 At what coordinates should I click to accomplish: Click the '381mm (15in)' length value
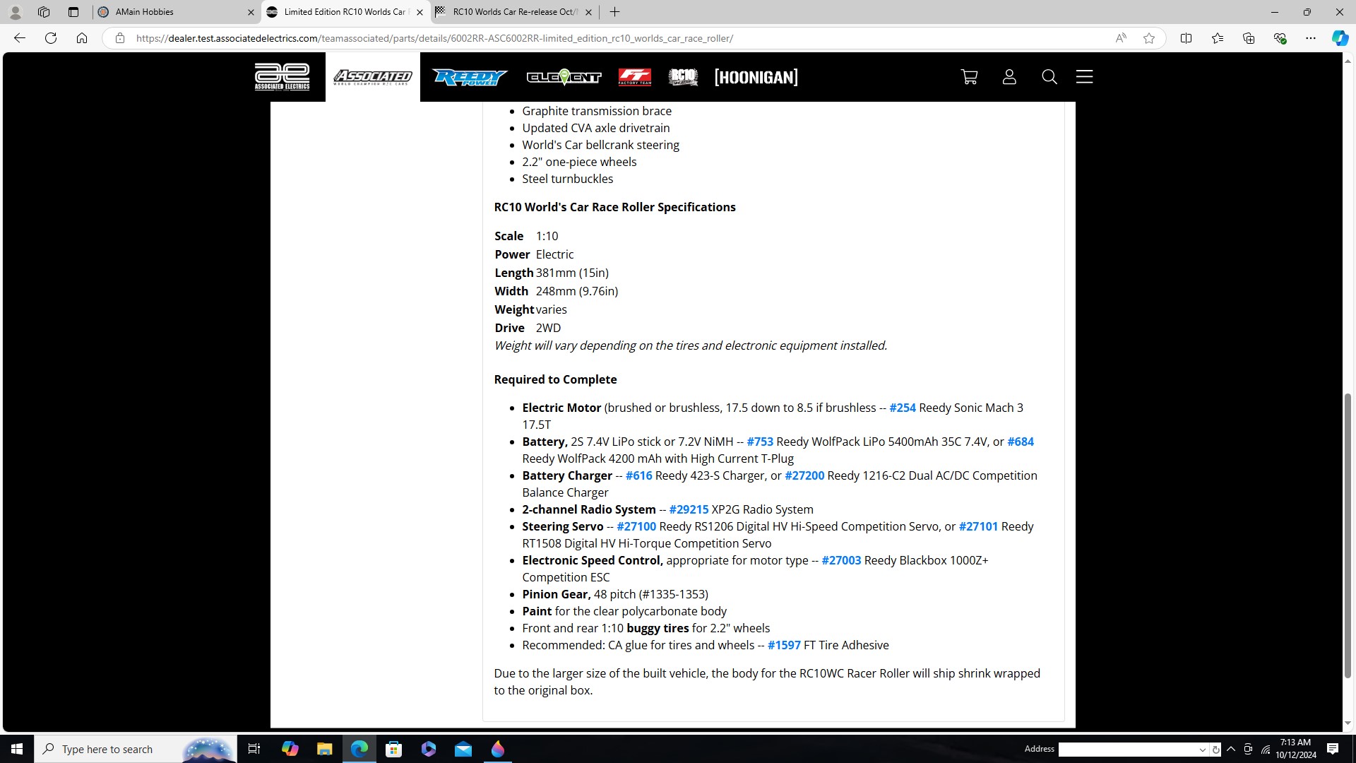click(572, 273)
